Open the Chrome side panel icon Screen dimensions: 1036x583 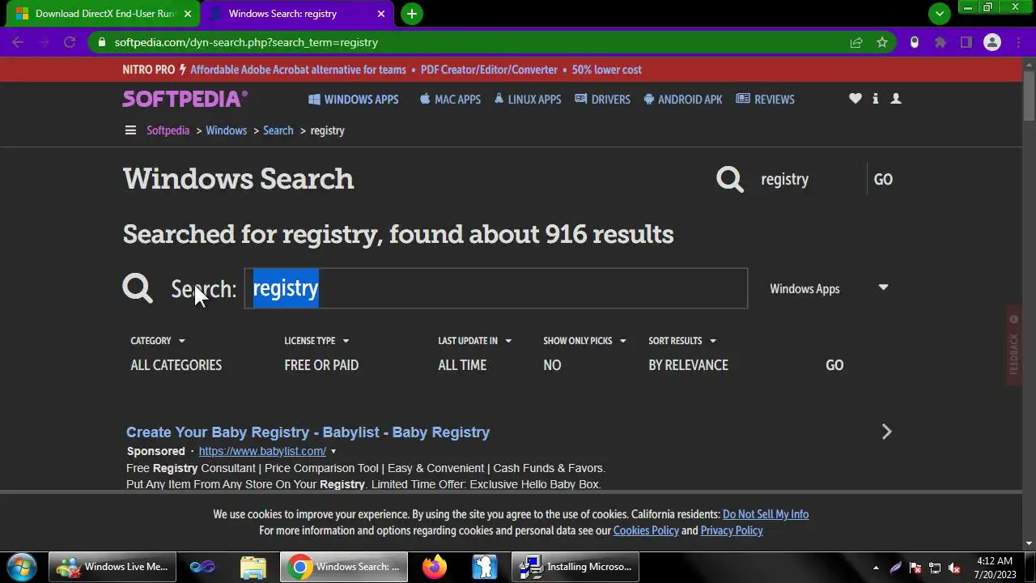[966, 42]
